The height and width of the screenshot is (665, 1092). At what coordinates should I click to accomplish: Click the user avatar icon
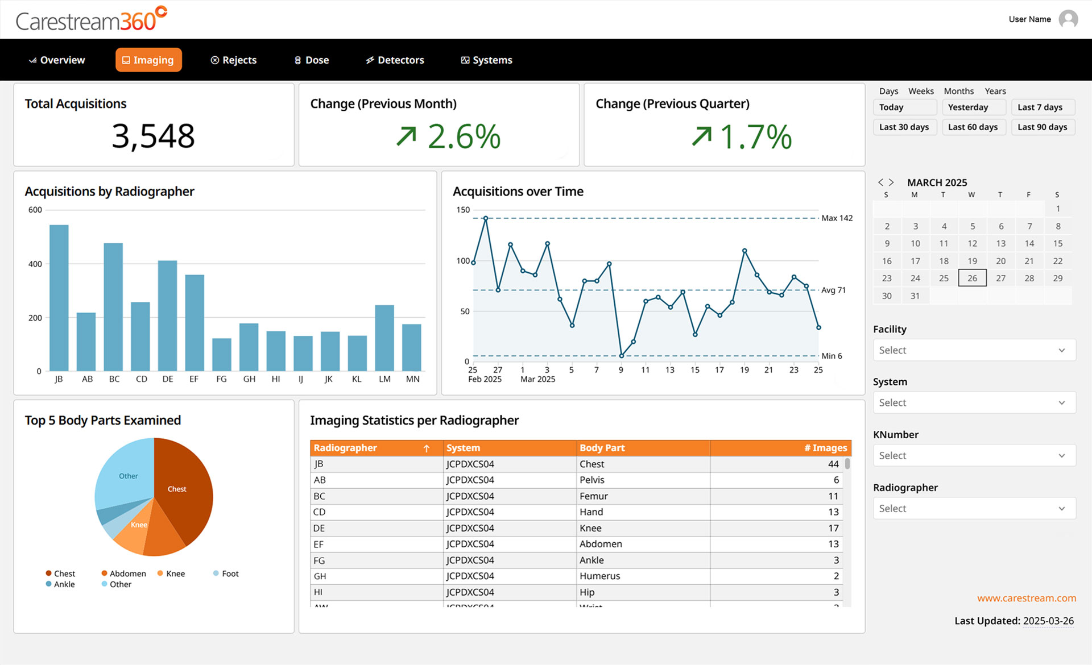(1068, 19)
